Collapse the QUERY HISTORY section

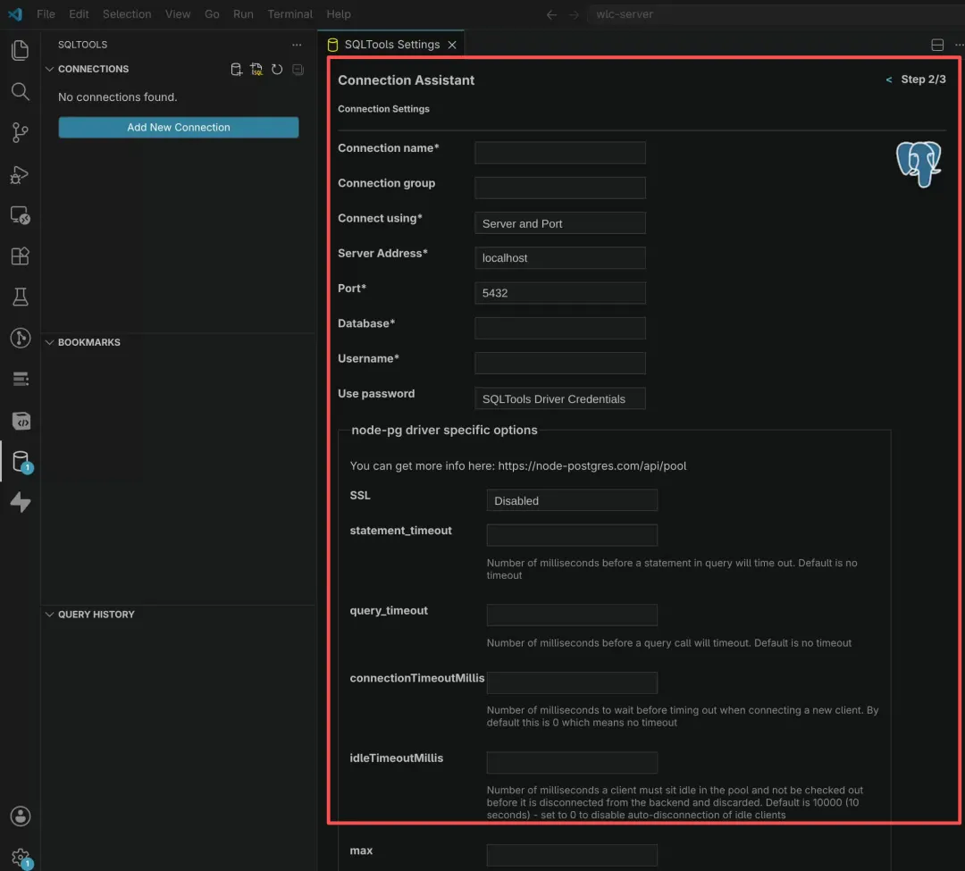tap(49, 615)
